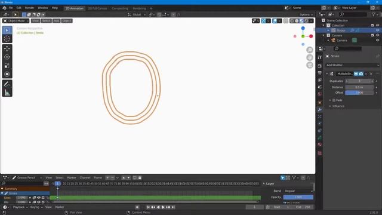Open the Grease Pencil editor mode dropdown
The width and height of the screenshot is (382, 215).
coord(27,178)
